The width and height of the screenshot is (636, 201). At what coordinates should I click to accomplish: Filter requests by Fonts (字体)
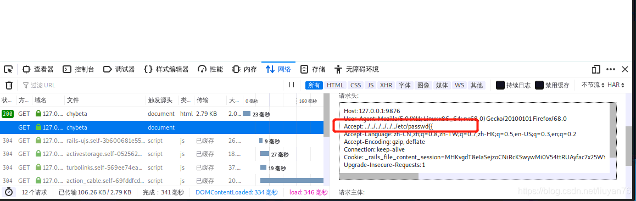(404, 85)
